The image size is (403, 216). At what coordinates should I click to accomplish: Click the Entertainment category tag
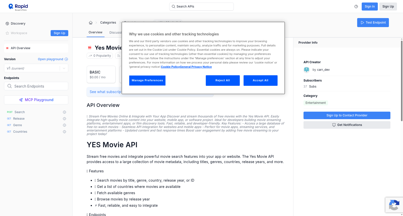316,103
